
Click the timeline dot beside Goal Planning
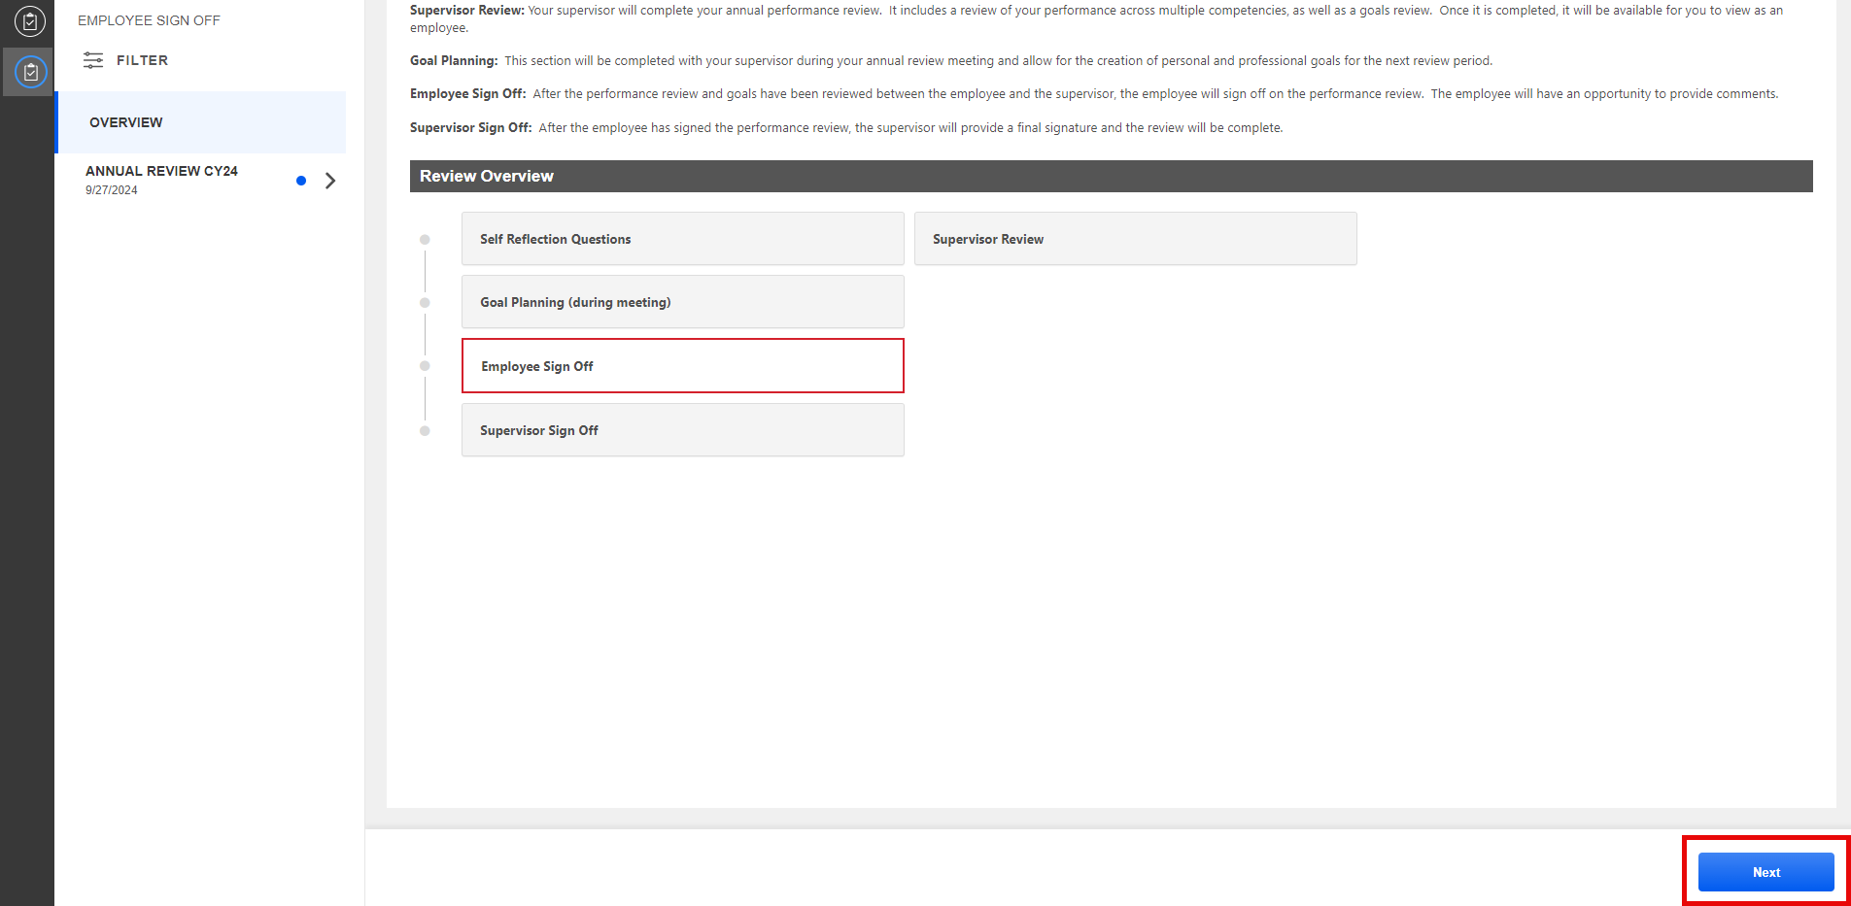(426, 302)
